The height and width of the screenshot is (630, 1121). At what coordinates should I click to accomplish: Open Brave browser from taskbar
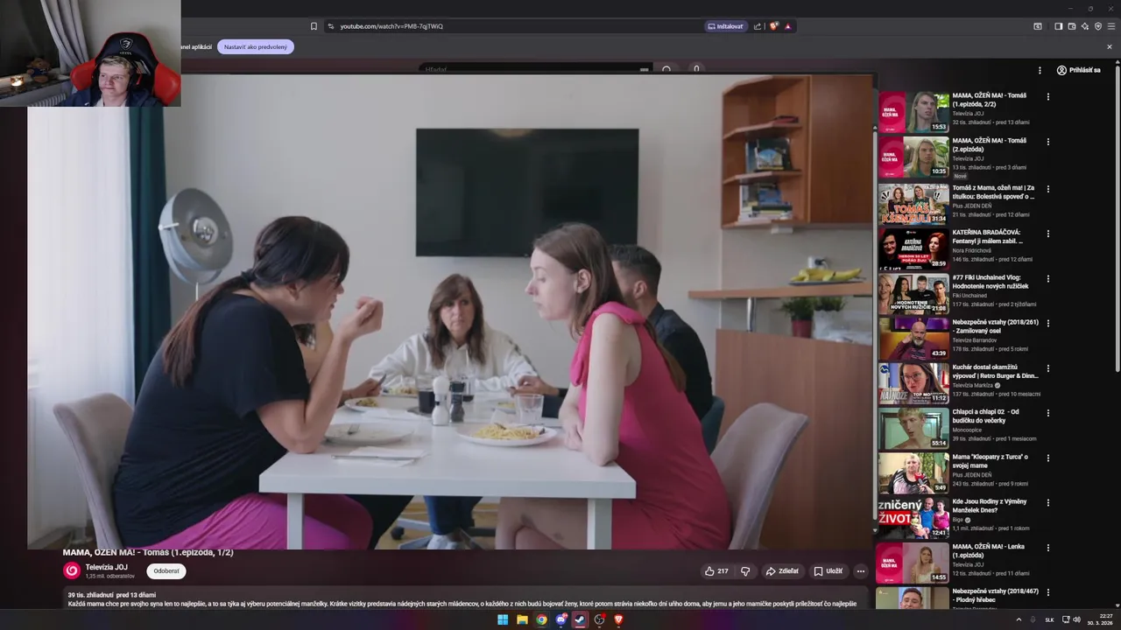click(x=618, y=619)
